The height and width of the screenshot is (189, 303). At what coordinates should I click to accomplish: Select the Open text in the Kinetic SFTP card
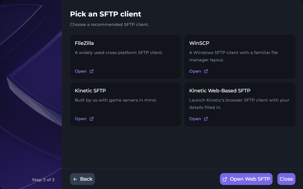click(81, 119)
